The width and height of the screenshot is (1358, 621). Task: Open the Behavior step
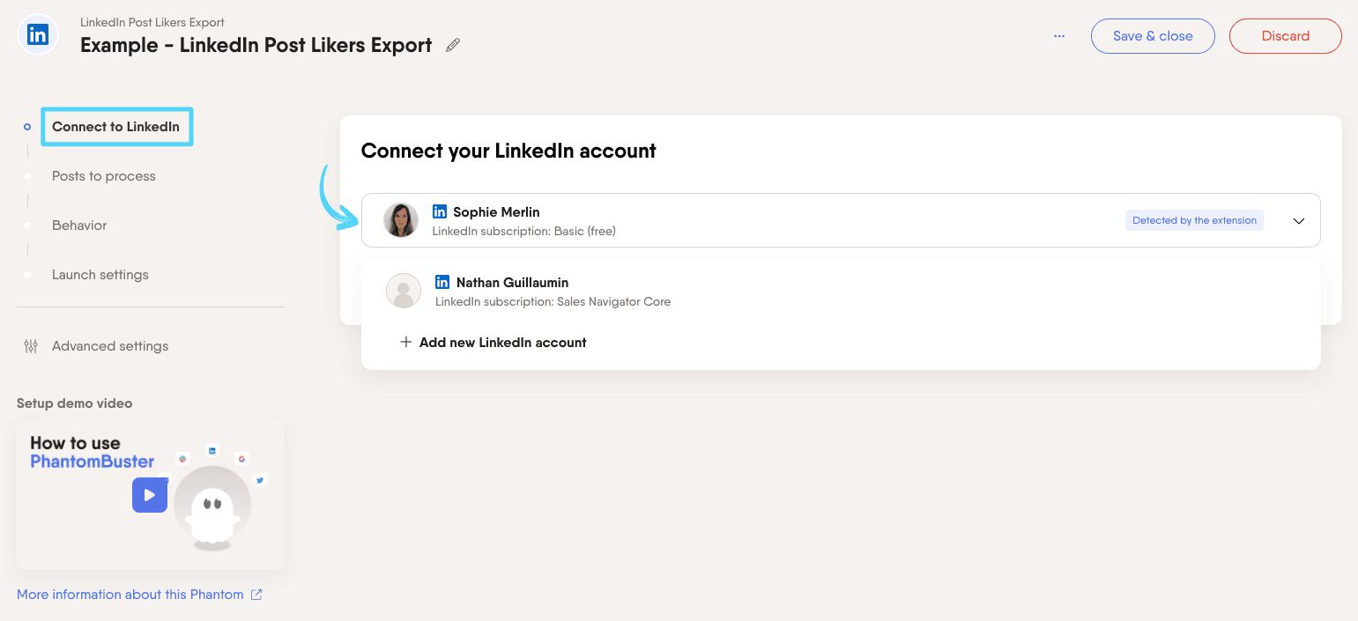coord(79,225)
